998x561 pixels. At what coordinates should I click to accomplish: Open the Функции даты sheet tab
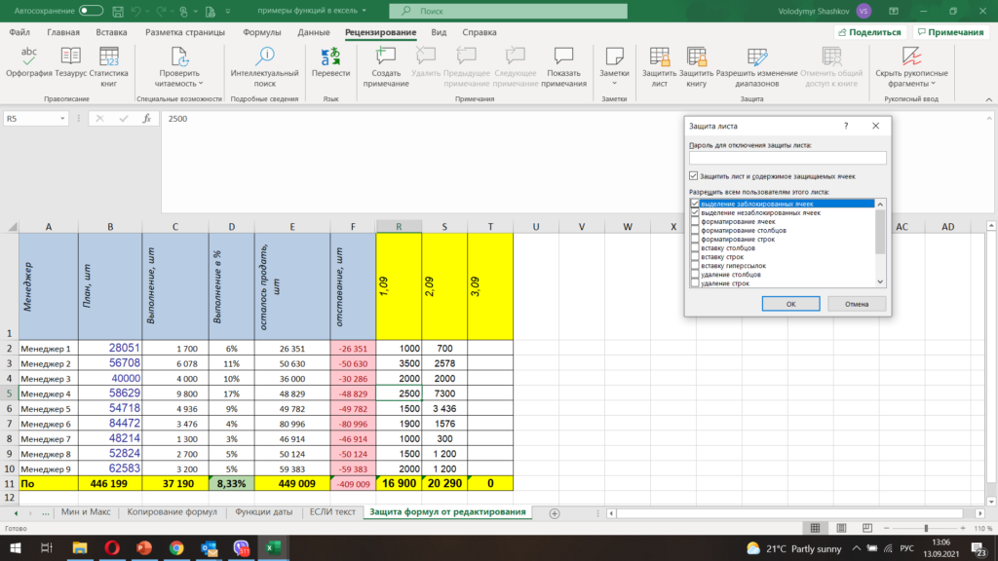pos(263,512)
